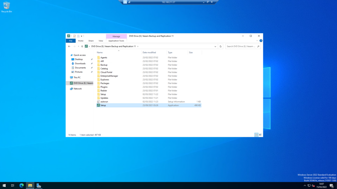Image resolution: width=337 pixels, height=189 pixels.
Task: Click the Back navigation arrow
Action: click(x=69, y=46)
